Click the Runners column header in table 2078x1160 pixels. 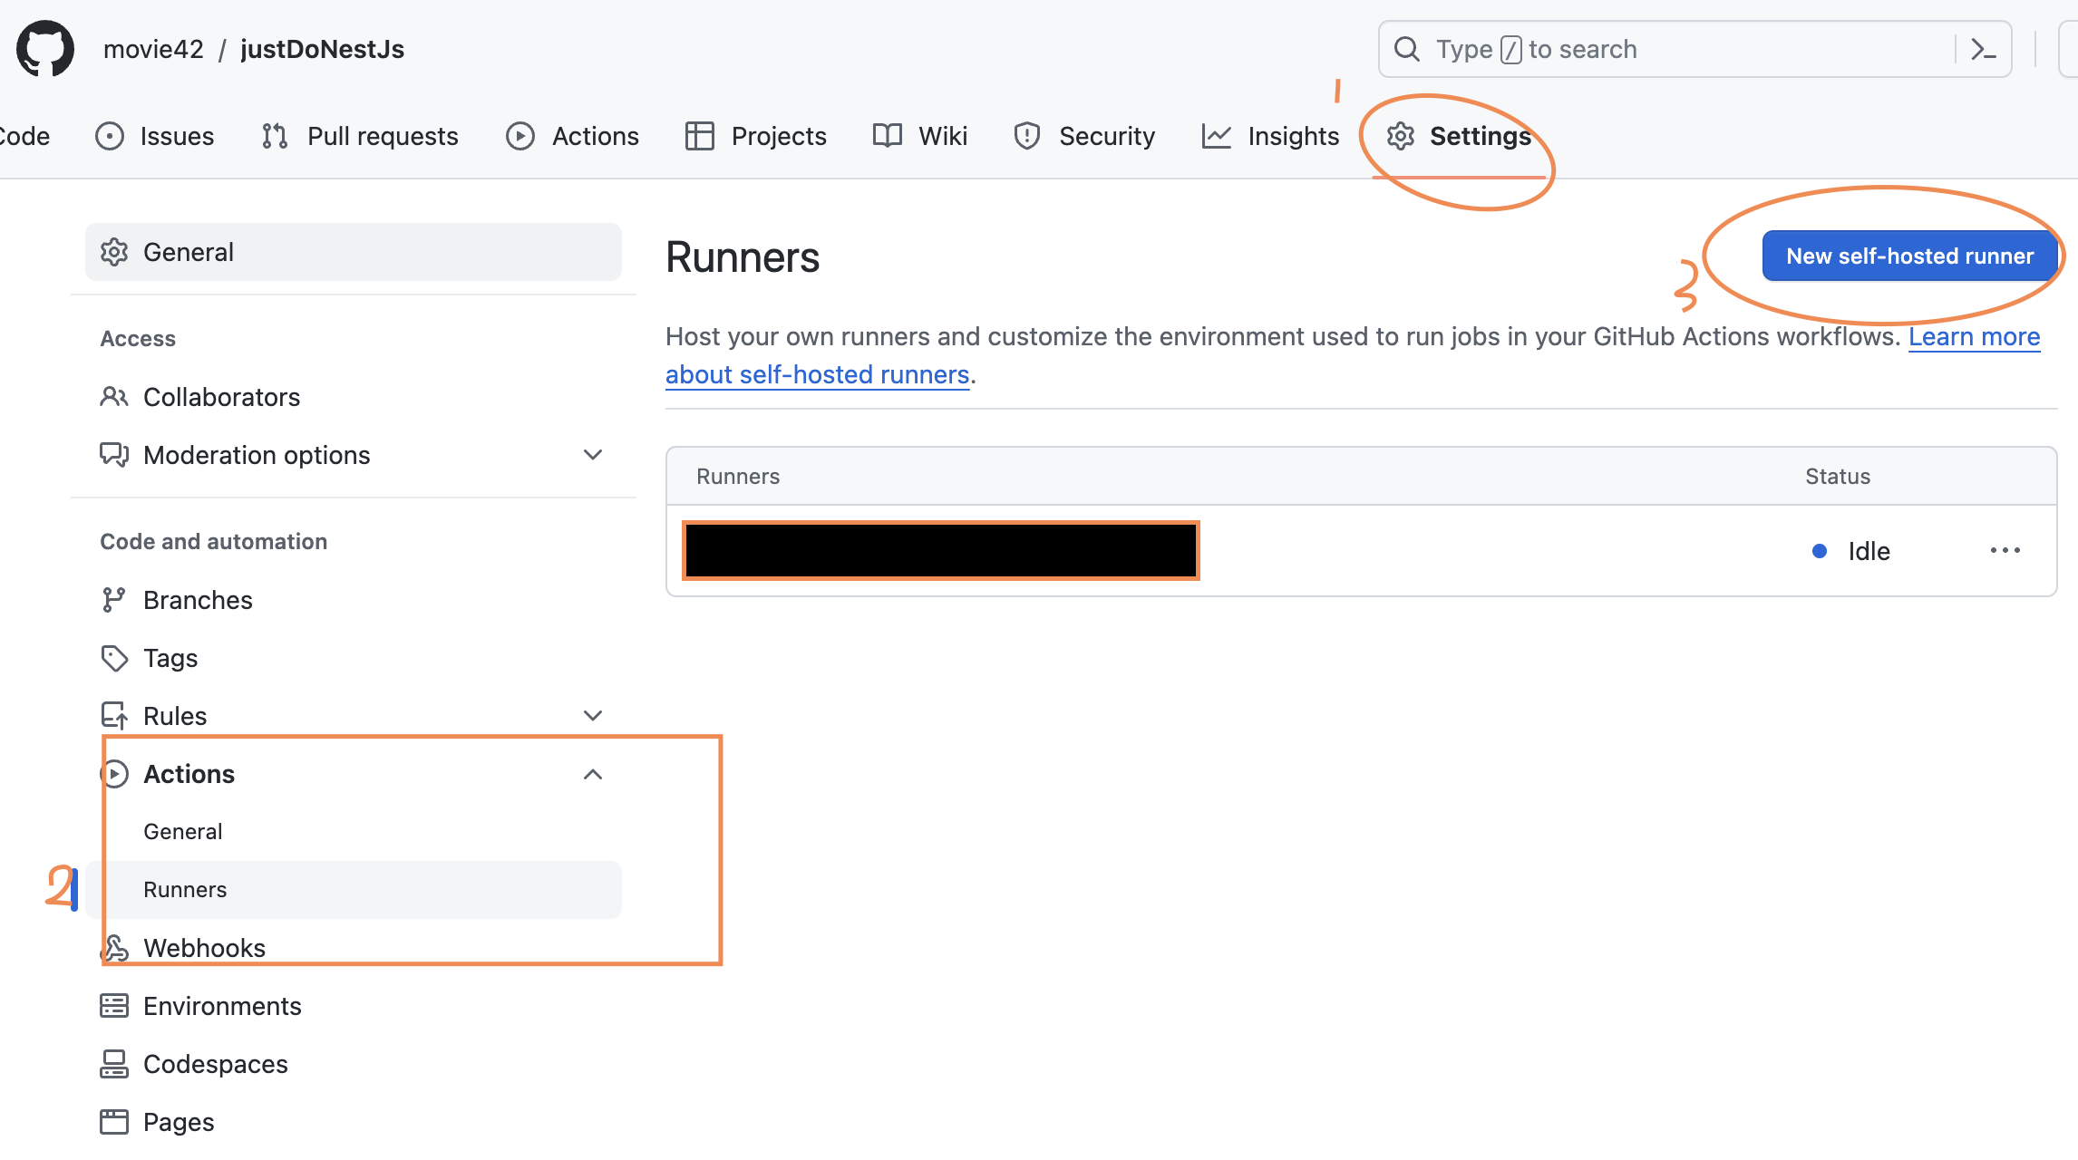[x=738, y=477]
